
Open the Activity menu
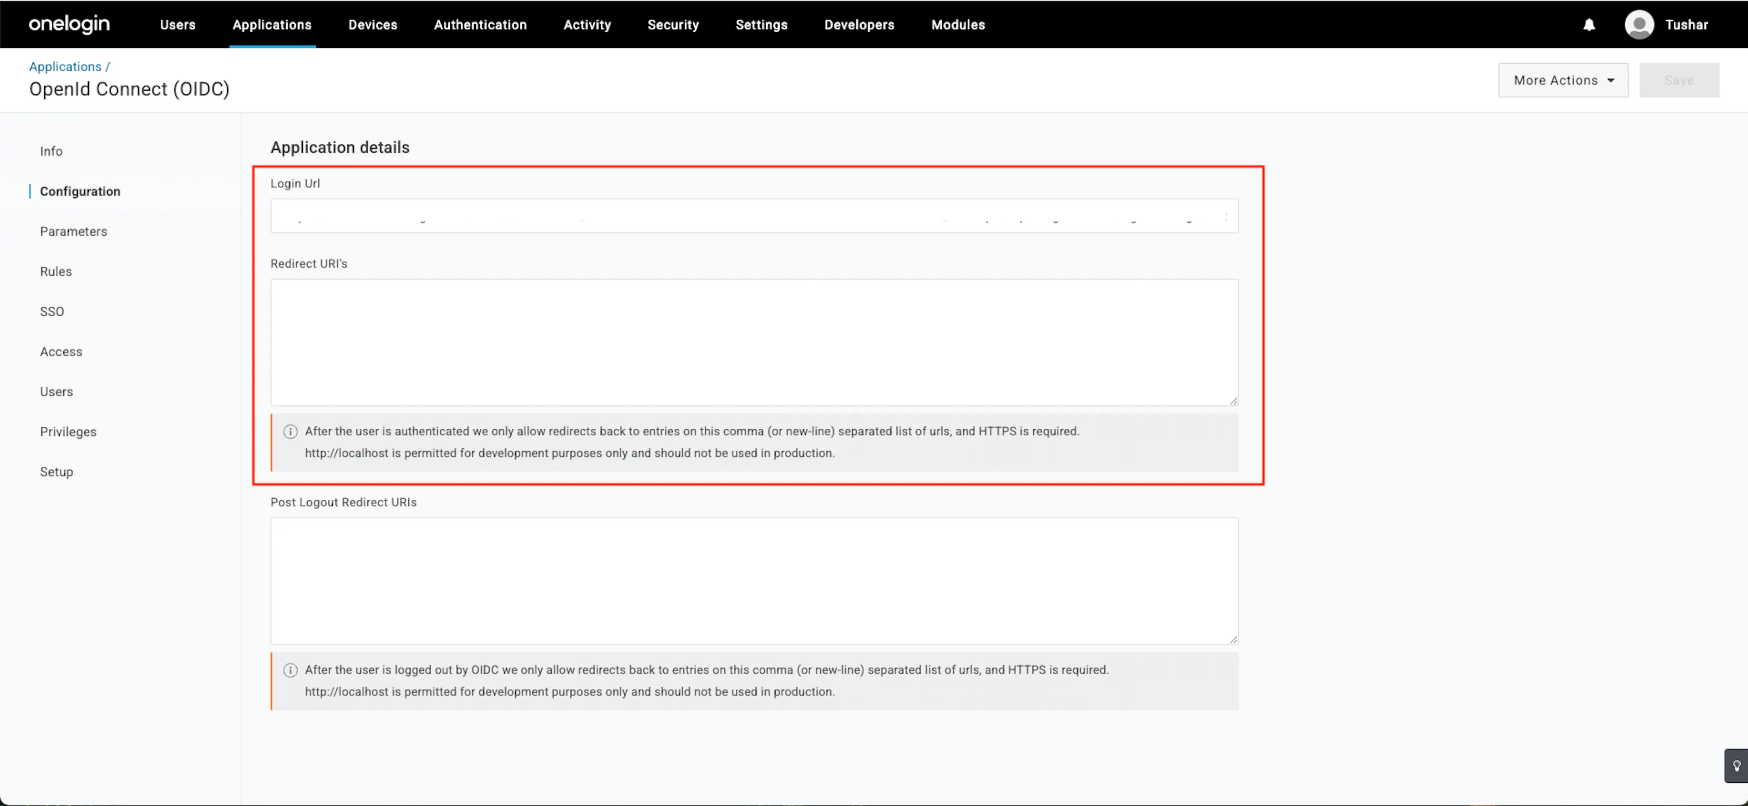pyautogui.click(x=587, y=25)
